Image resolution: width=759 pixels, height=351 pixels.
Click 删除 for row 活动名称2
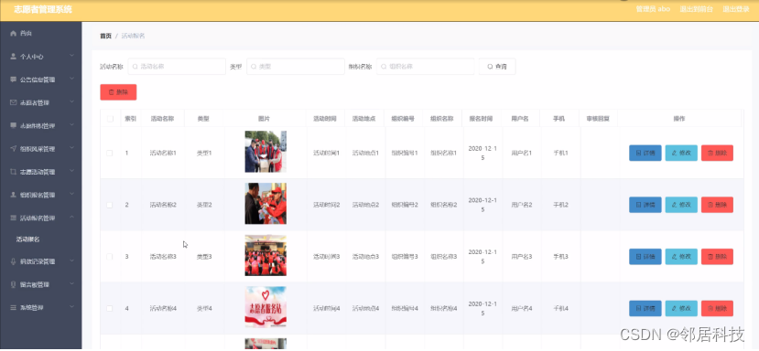click(x=718, y=205)
